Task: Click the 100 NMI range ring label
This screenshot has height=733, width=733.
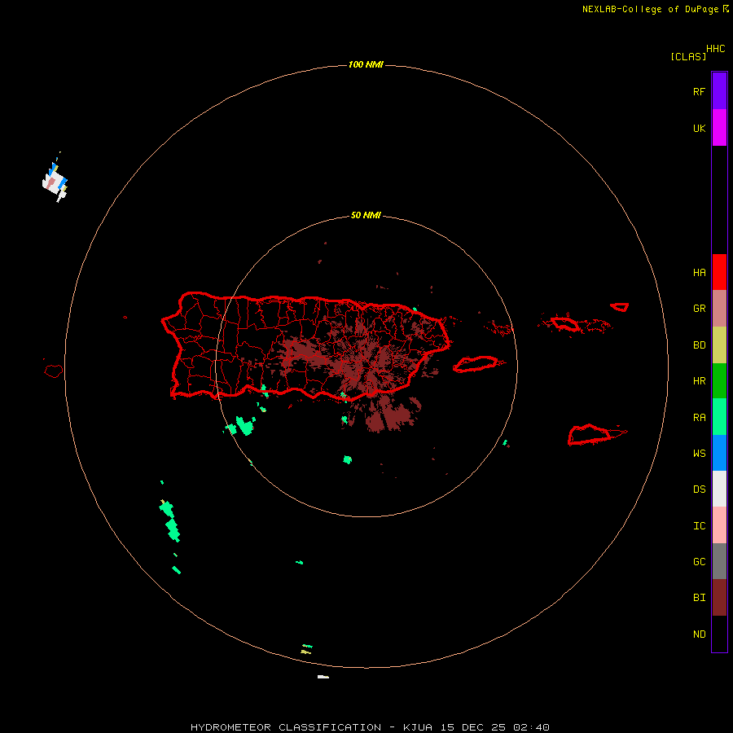Action: (366, 64)
